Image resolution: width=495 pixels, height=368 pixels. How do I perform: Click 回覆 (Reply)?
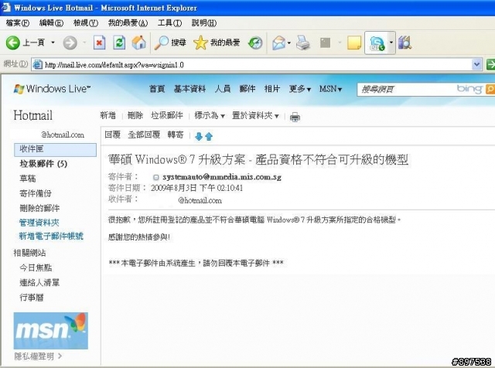coord(113,135)
